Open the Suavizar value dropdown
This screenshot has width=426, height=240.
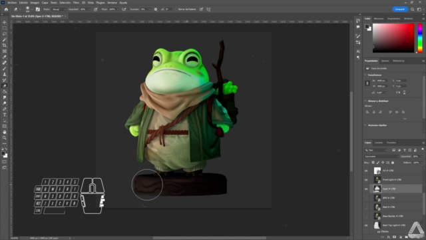(150, 9)
